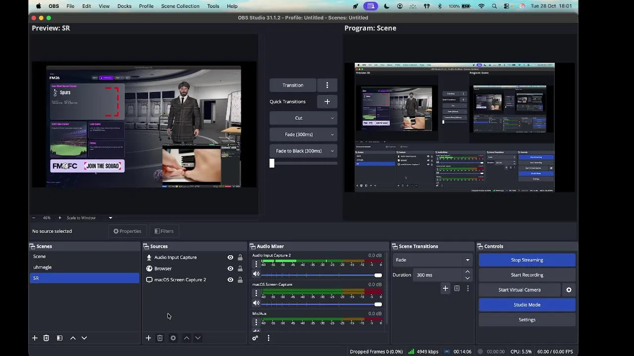This screenshot has width=634, height=356.
Task: Add a scene transition with plus icon
Action: click(x=445, y=288)
